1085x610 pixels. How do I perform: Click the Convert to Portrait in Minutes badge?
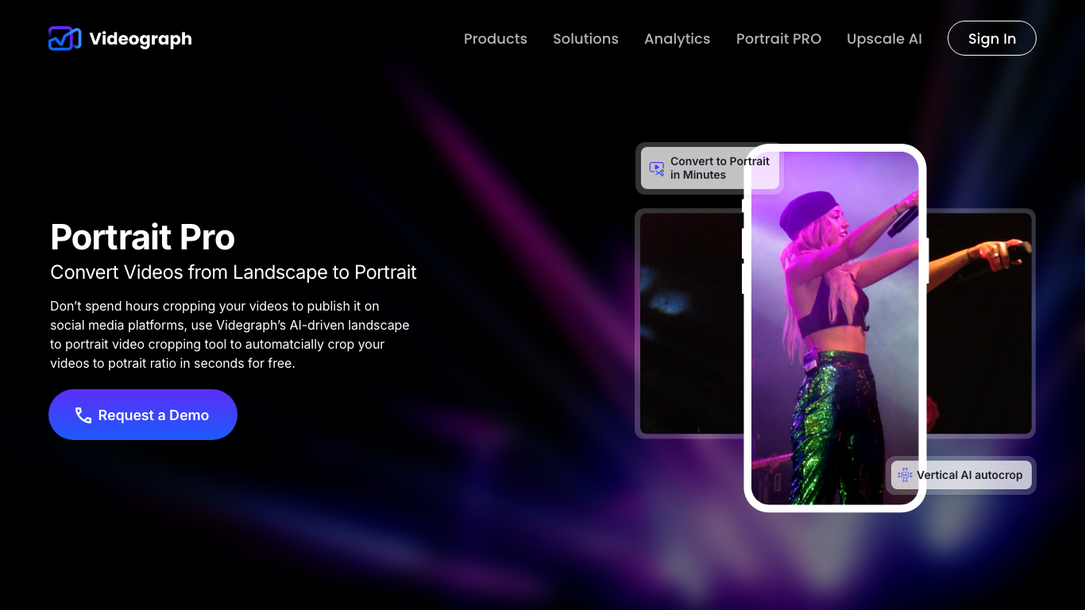tap(709, 168)
